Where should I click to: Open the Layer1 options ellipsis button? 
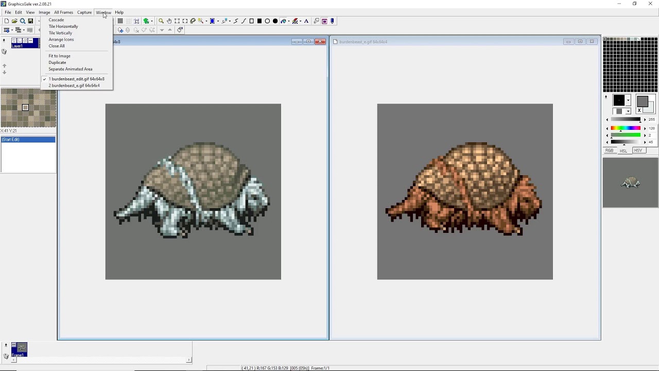pos(31,41)
